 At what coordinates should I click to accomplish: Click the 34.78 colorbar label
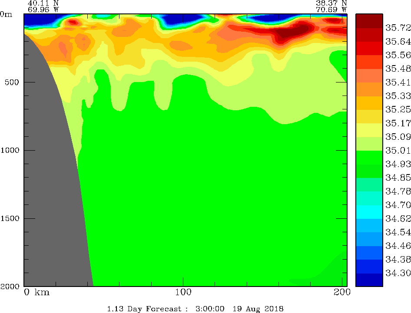pyautogui.click(x=398, y=191)
